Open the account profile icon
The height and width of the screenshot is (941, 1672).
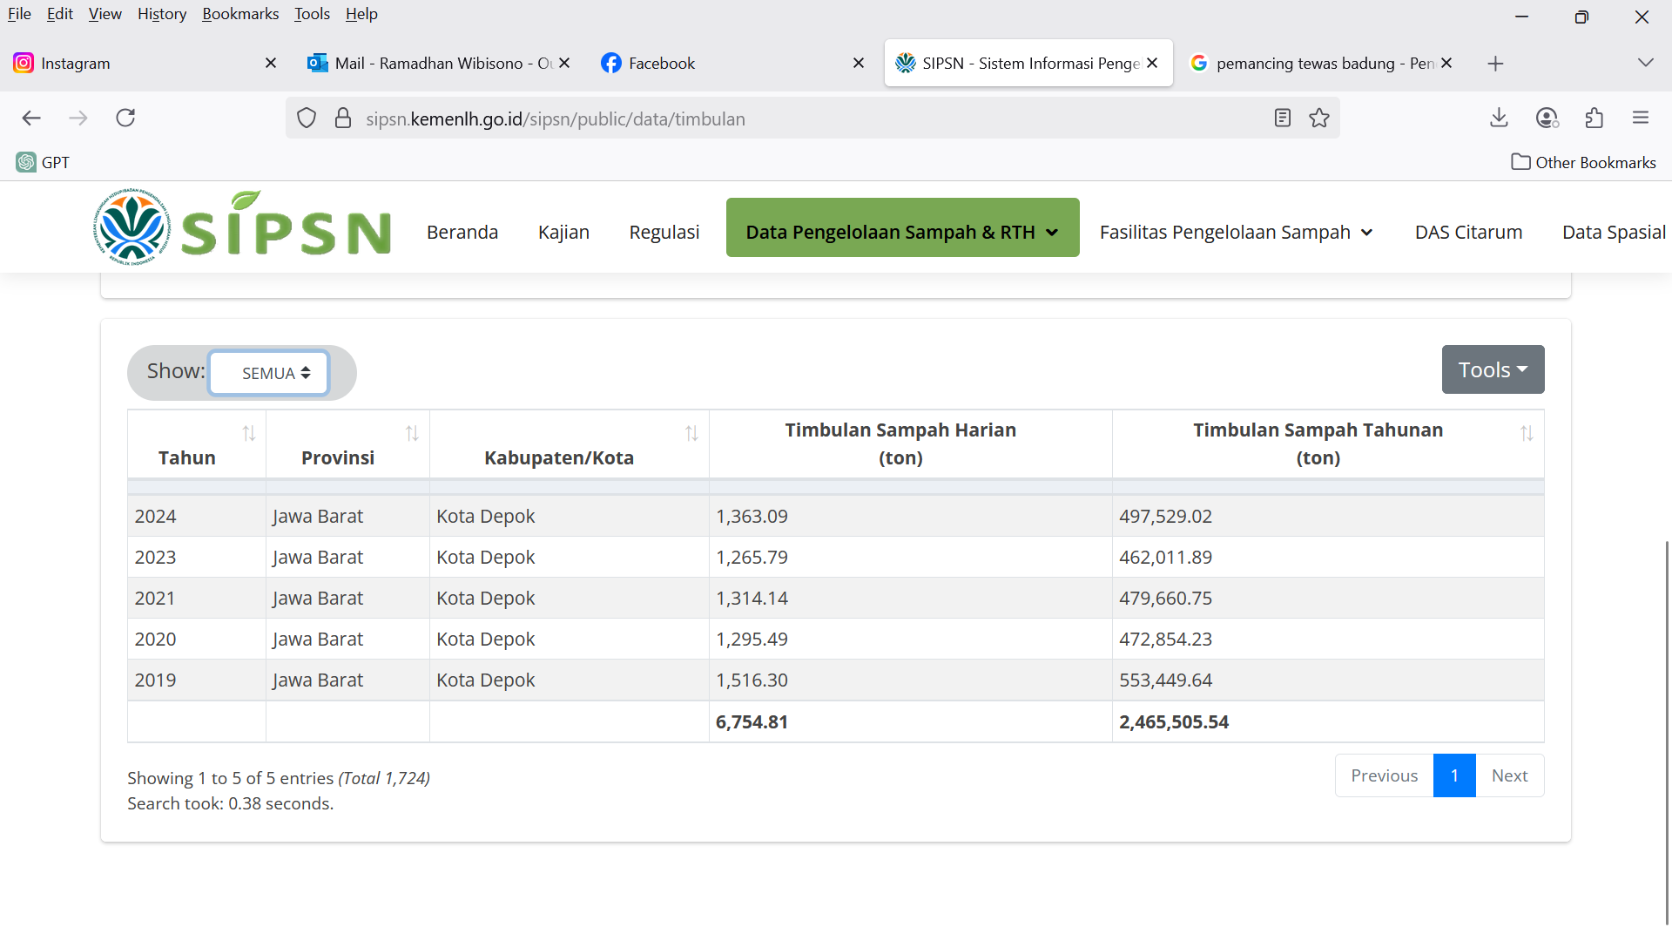[1547, 118]
